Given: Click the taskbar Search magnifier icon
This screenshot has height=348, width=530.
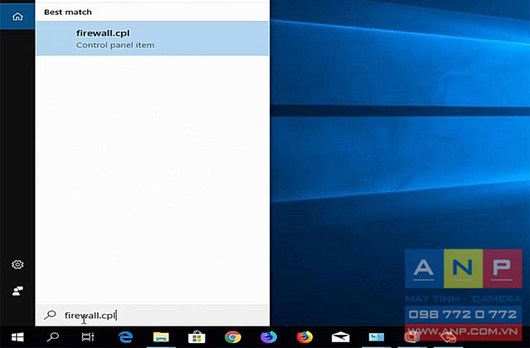Looking at the screenshot, I should (x=53, y=337).
